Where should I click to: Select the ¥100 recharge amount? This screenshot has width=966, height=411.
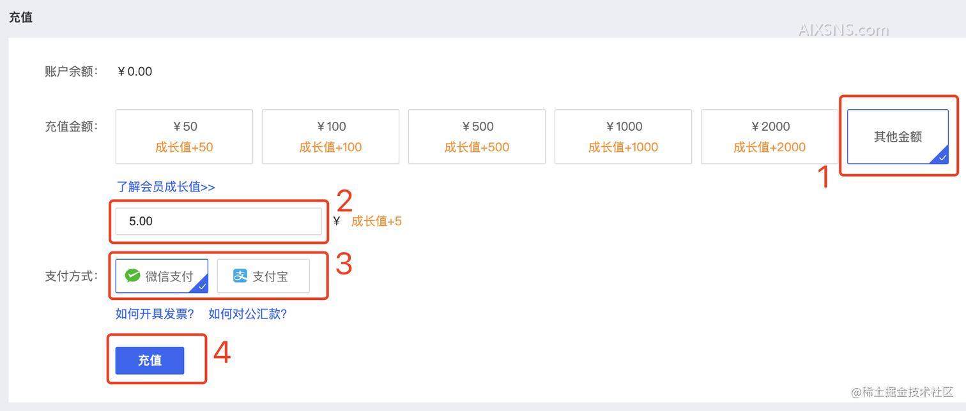(x=330, y=136)
